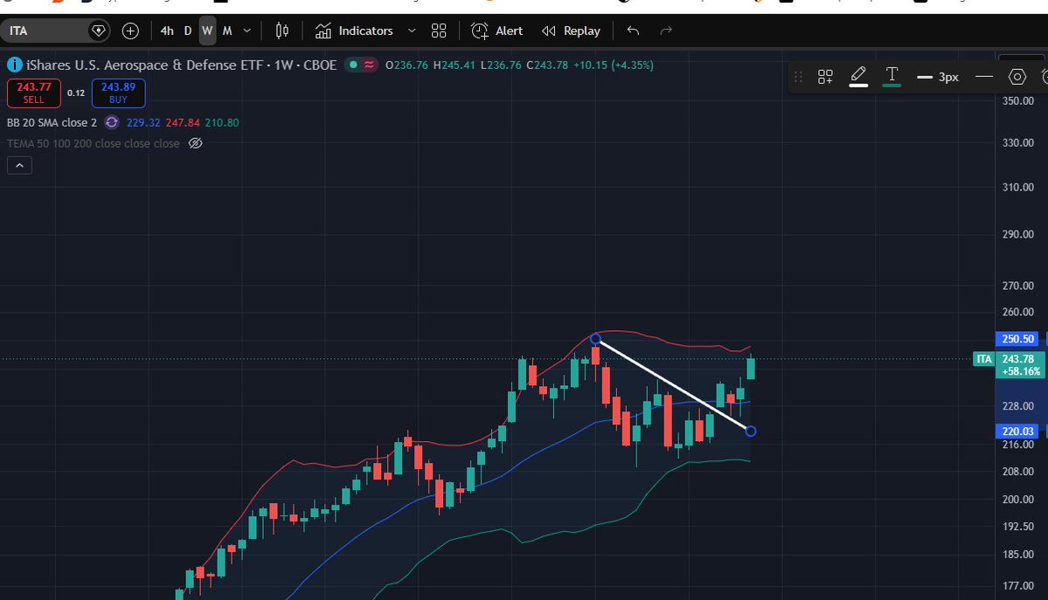Toggle the market status indicator pill
Image resolution: width=1048 pixels, height=600 pixels.
click(361, 65)
